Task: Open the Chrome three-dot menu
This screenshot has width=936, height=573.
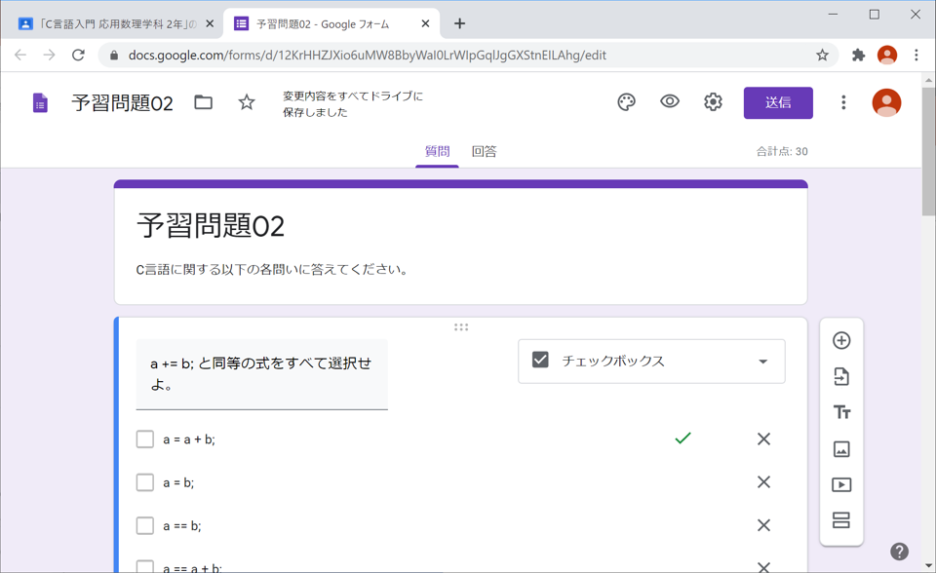Action: point(916,55)
